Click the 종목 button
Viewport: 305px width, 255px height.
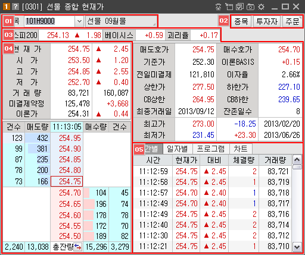pyautogui.click(x=241, y=21)
